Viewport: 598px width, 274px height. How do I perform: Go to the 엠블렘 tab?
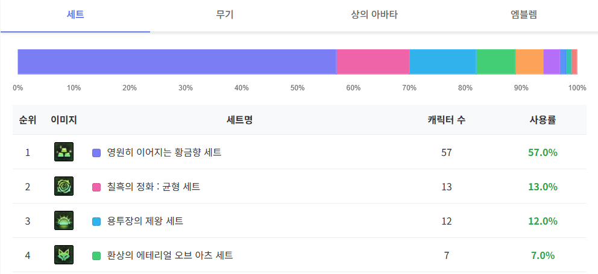tap(523, 14)
